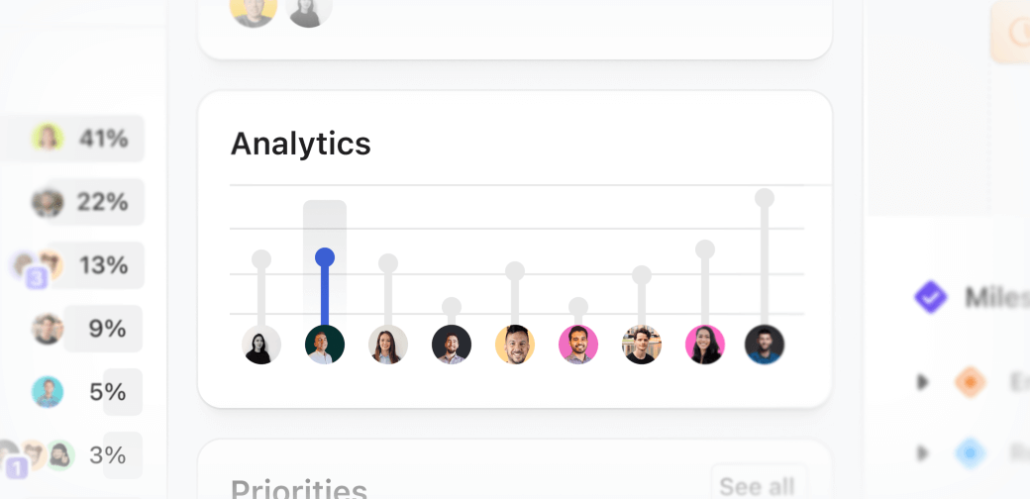The image size is (1030, 499).
Task: Click the Analytics card heading
Action: pyautogui.click(x=301, y=144)
